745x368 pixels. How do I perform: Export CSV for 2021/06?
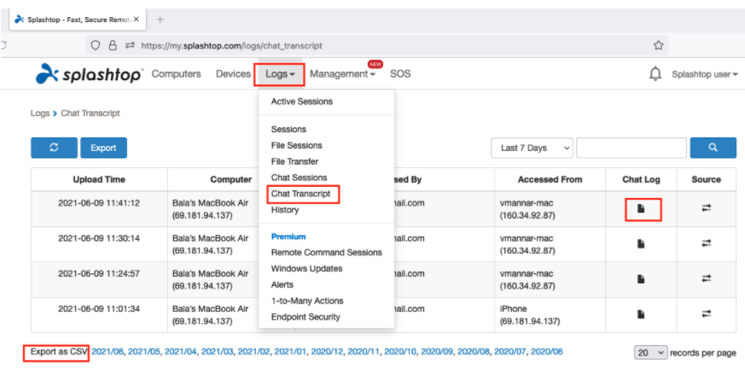click(x=108, y=353)
